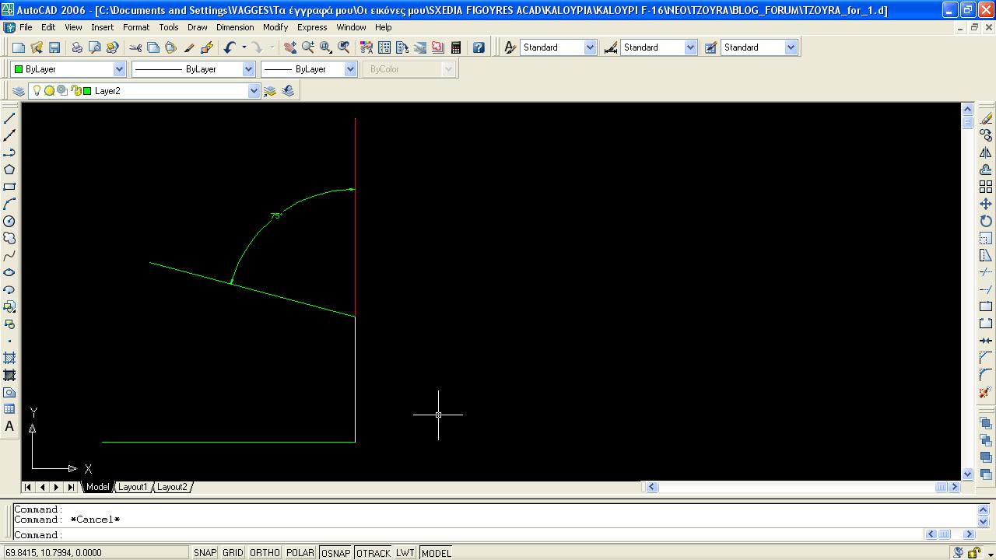Viewport: 996px width, 560px height.
Task: Open the Table tool in Draw toolbar
Action: tap(9, 409)
